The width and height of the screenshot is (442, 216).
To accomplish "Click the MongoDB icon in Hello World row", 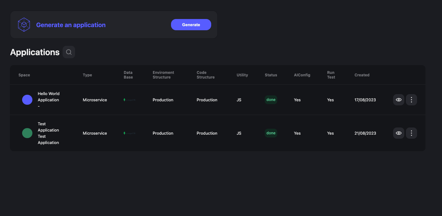I will click(129, 100).
